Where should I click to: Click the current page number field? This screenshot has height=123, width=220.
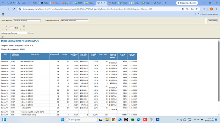click(x=11, y=28)
